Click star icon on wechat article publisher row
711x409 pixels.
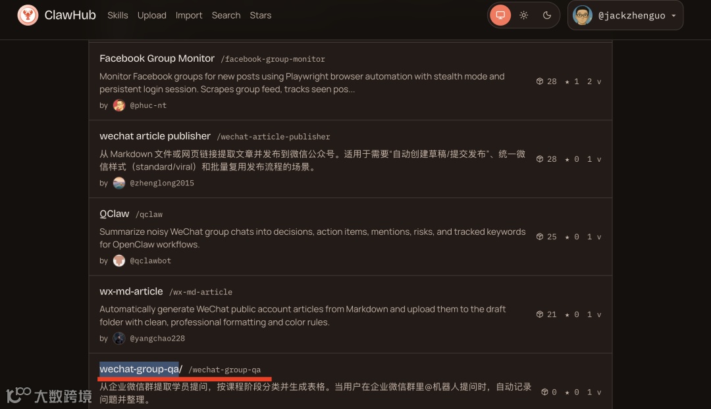click(567, 159)
